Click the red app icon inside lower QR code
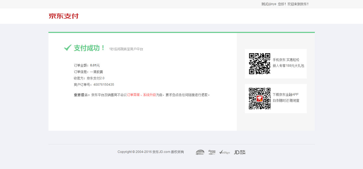The image size is (363, 169). 260,99
